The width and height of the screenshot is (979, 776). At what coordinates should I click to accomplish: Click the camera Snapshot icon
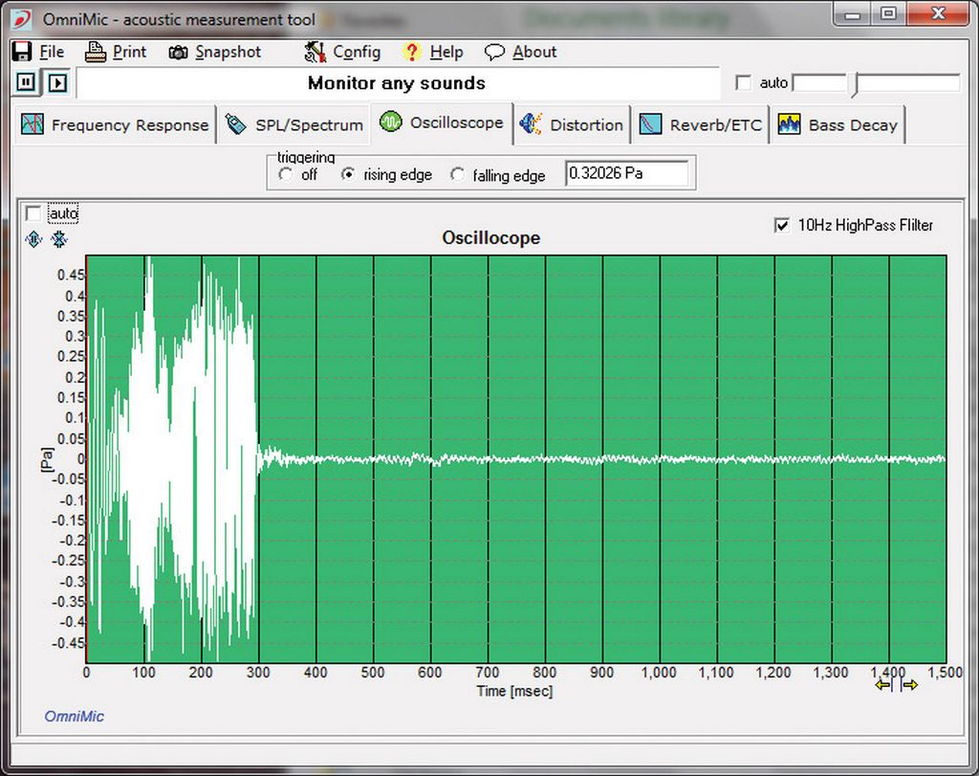click(178, 53)
